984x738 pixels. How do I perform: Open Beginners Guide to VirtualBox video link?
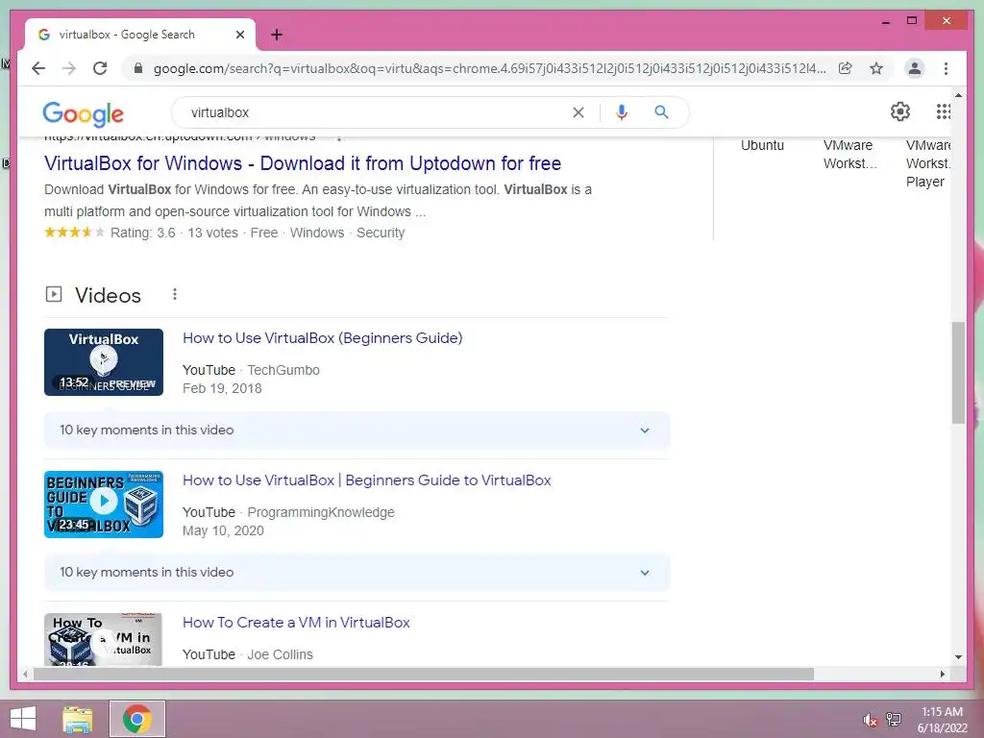pos(366,480)
